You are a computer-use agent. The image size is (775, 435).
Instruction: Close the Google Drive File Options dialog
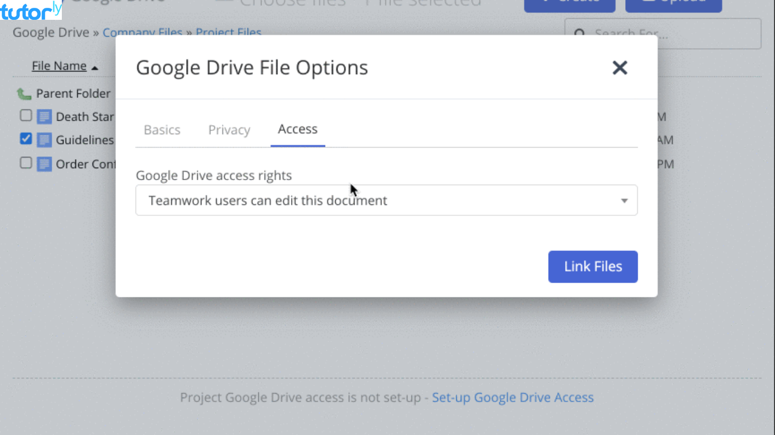[620, 67]
